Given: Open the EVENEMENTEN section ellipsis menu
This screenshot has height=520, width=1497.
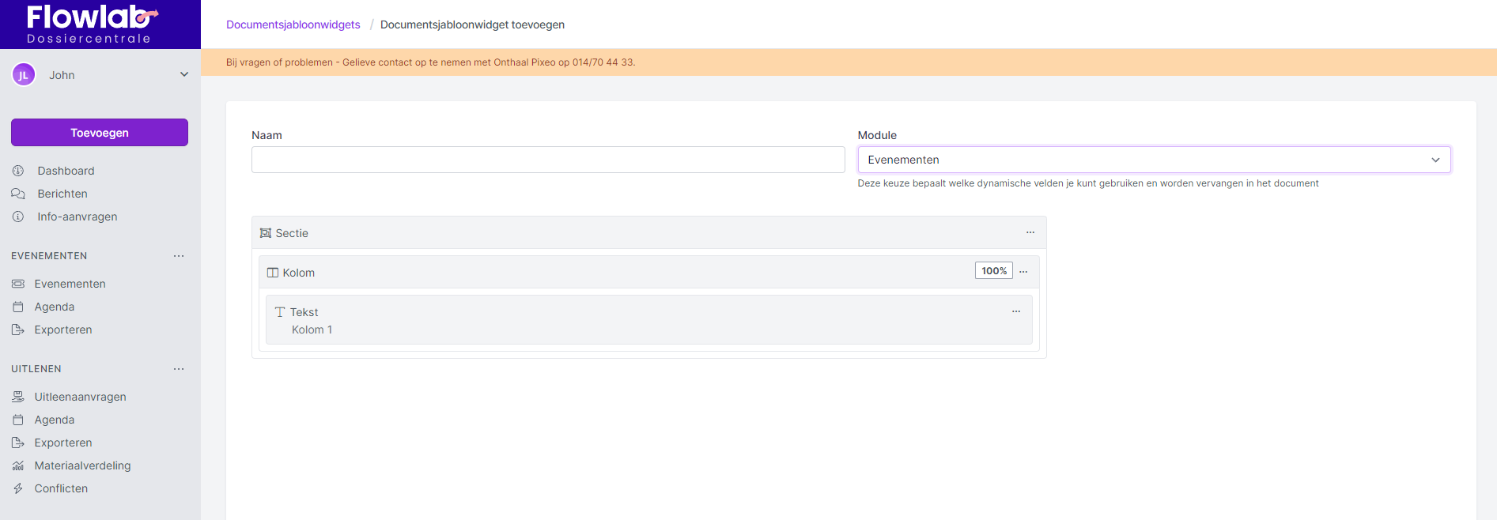Looking at the screenshot, I should pyautogui.click(x=179, y=256).
